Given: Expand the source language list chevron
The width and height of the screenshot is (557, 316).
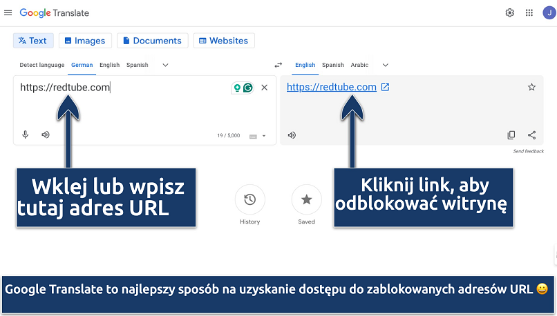Looking at the screenshot, I should point(165,65).
